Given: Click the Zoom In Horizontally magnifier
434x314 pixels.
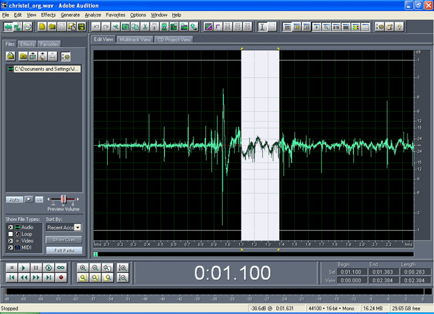Looking at the screenshot, I should (83, 267).
